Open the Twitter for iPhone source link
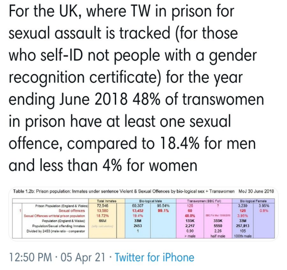The image size is (287, 270). pos(154,257)
